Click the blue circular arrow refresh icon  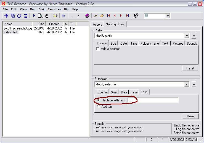19,16
